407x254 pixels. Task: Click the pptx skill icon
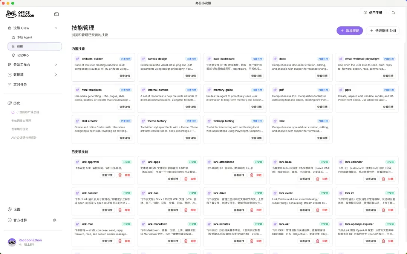tap(341, 90)
